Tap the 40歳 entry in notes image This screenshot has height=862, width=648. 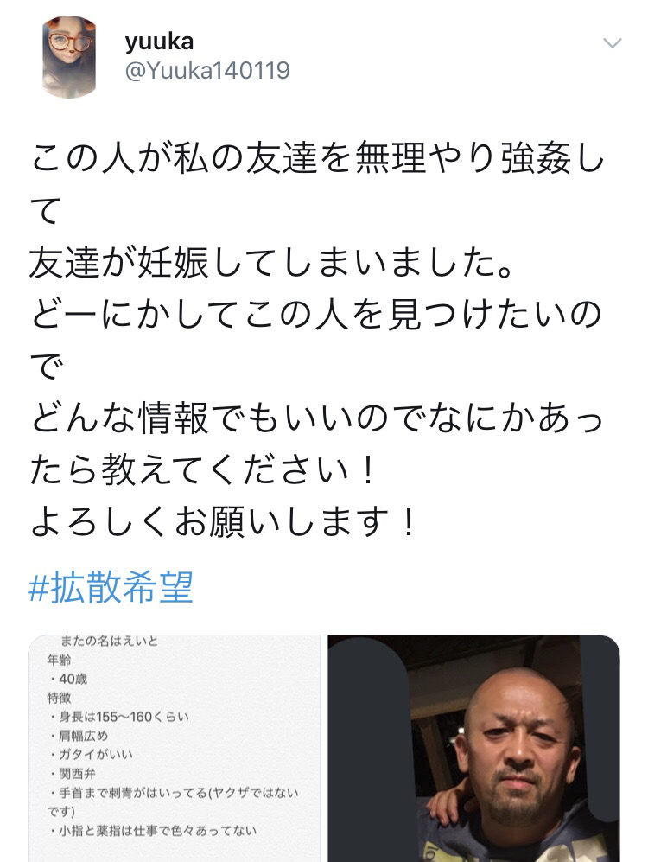point(69,679)
